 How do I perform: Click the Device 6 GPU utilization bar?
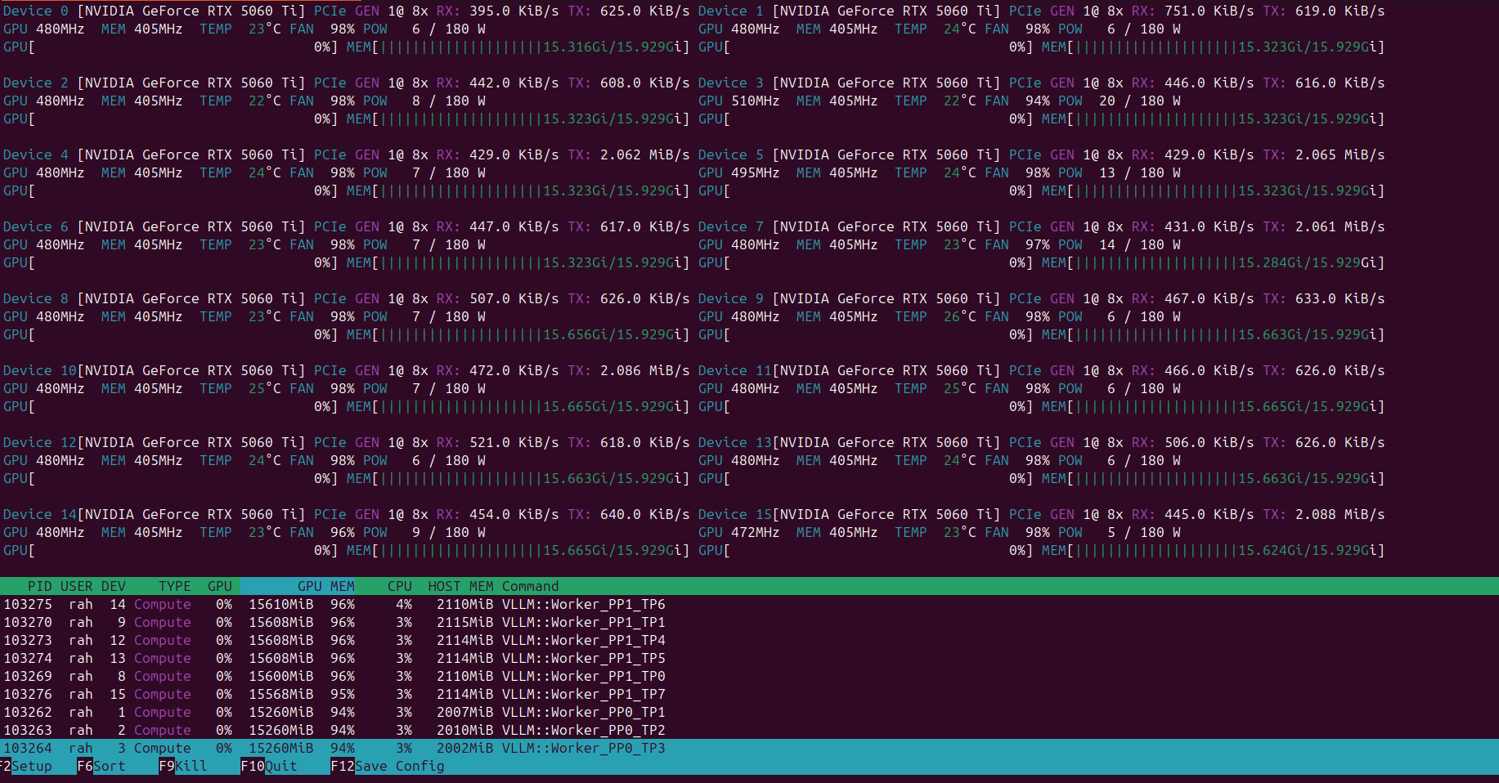(x=171, y=262)
